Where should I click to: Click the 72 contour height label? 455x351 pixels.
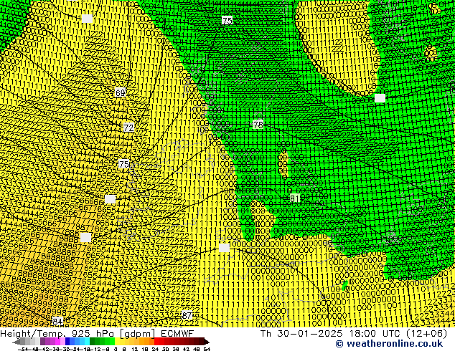(x=128, y=128)
